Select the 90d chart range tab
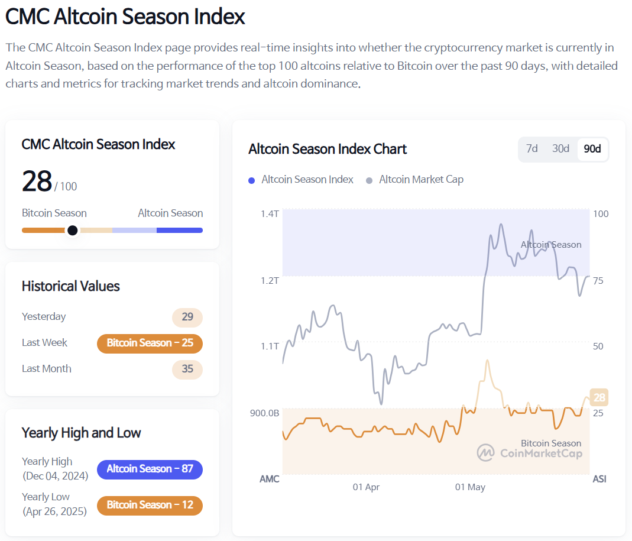This screenshot has height=541, width=632. [x=592, y=149]
